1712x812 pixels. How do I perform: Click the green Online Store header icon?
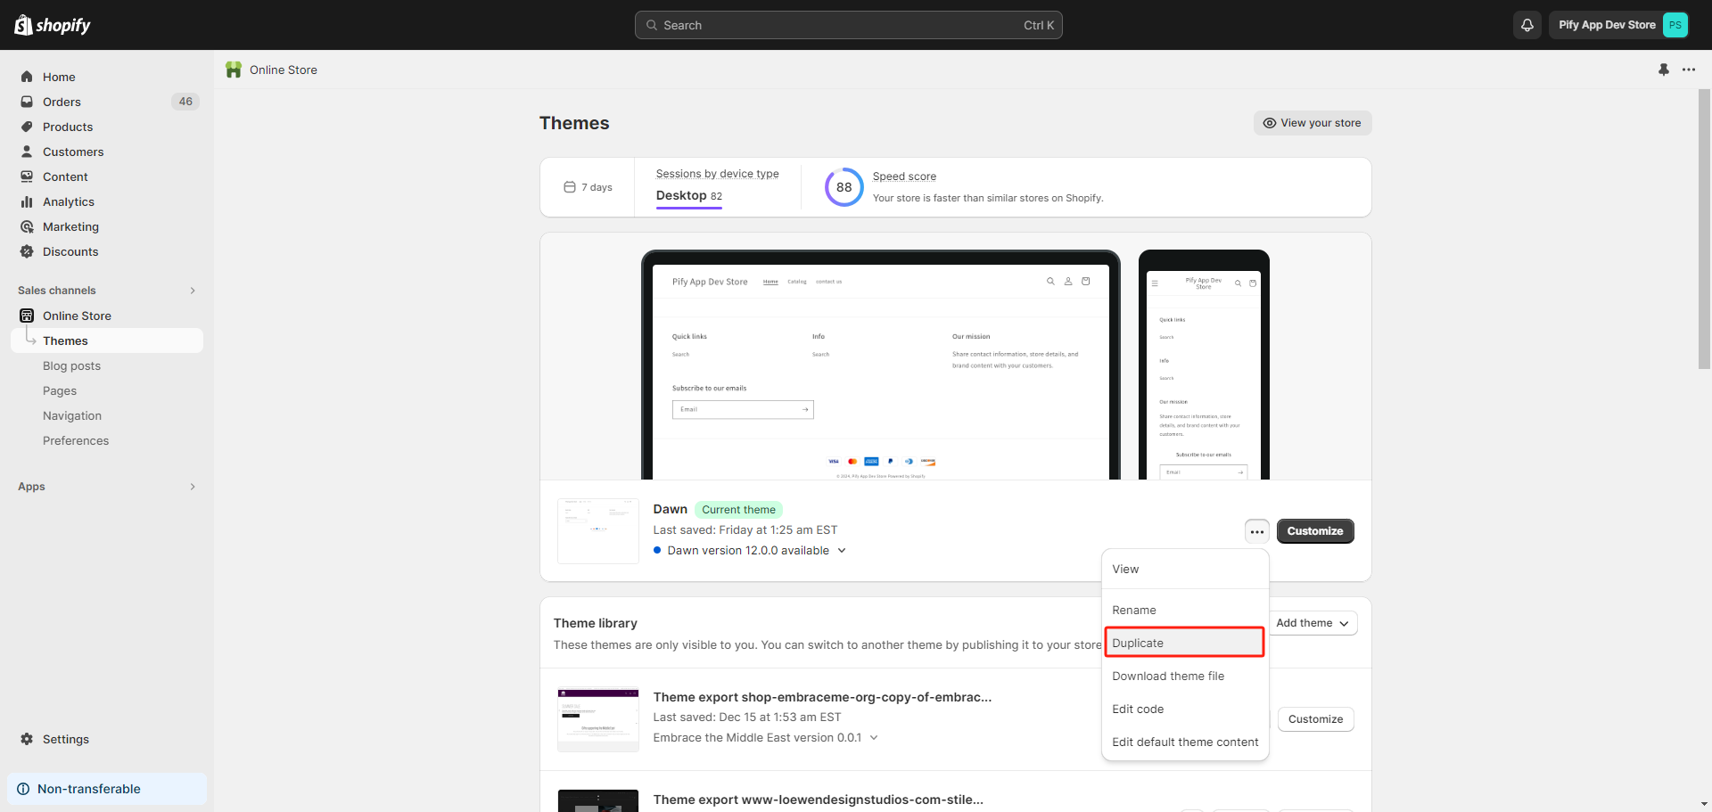pos(234,70)
